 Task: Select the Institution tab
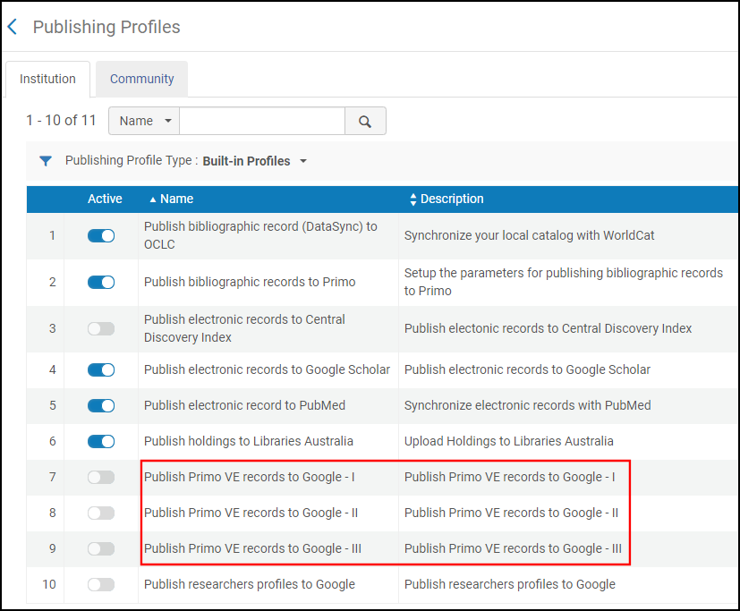47,79
